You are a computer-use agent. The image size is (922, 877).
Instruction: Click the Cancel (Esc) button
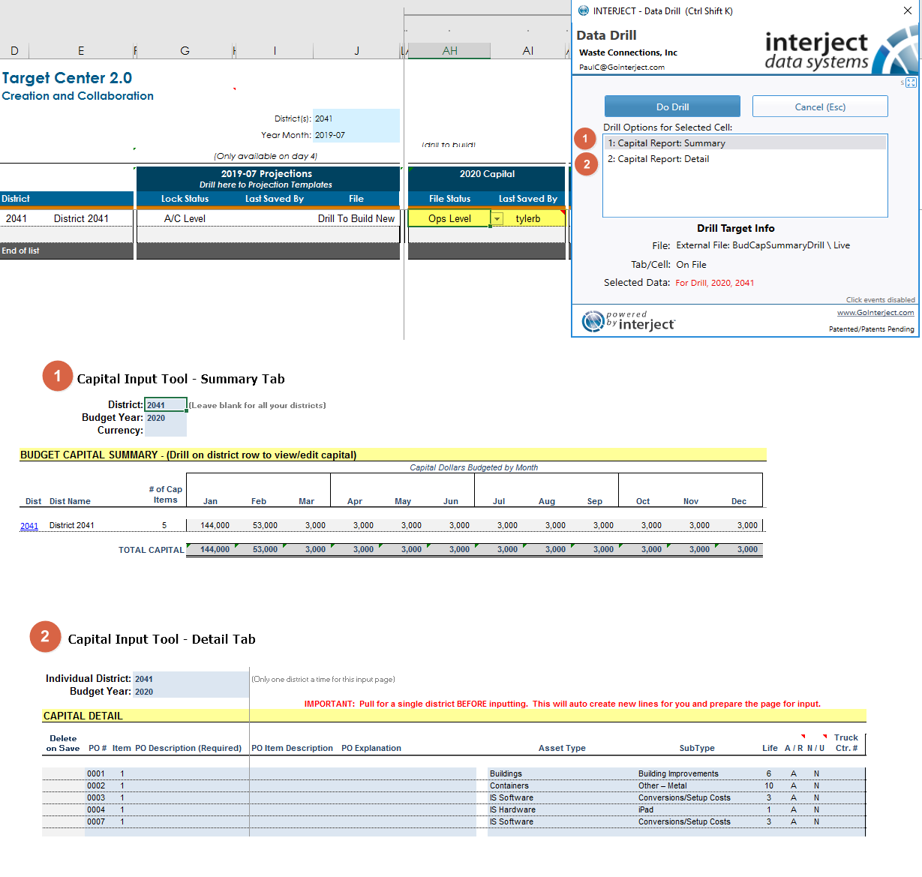pos(820,107)
